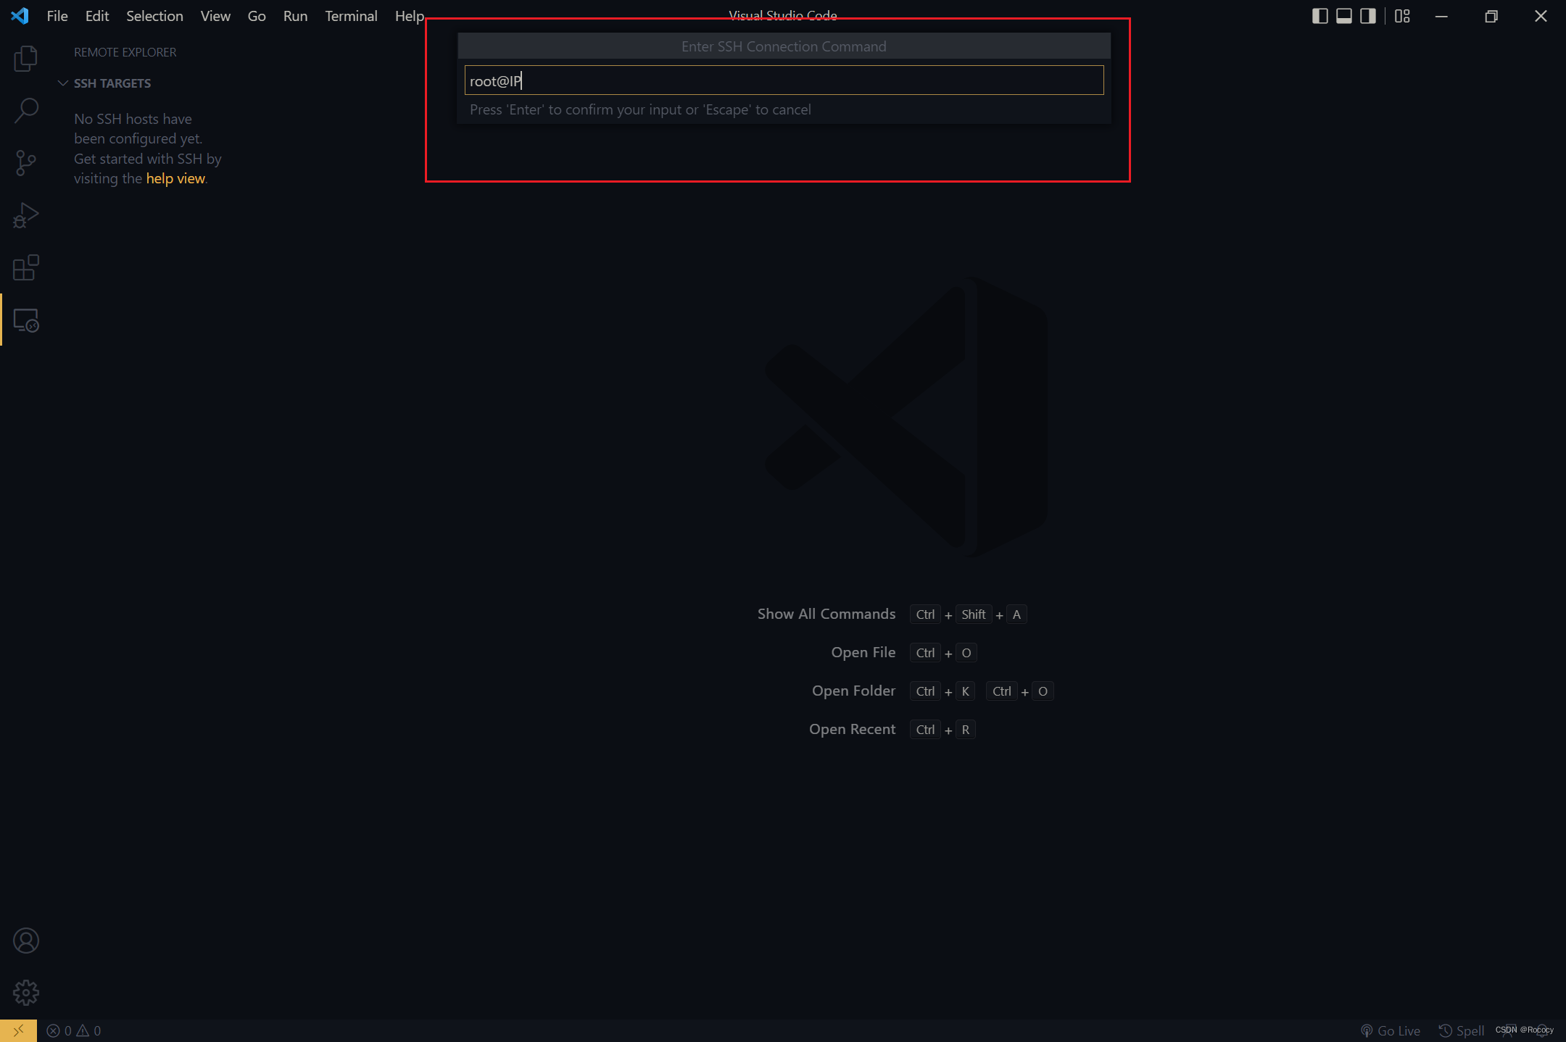
Task: Open Customize Layout icon in title bar
Action: [1403, 16]
